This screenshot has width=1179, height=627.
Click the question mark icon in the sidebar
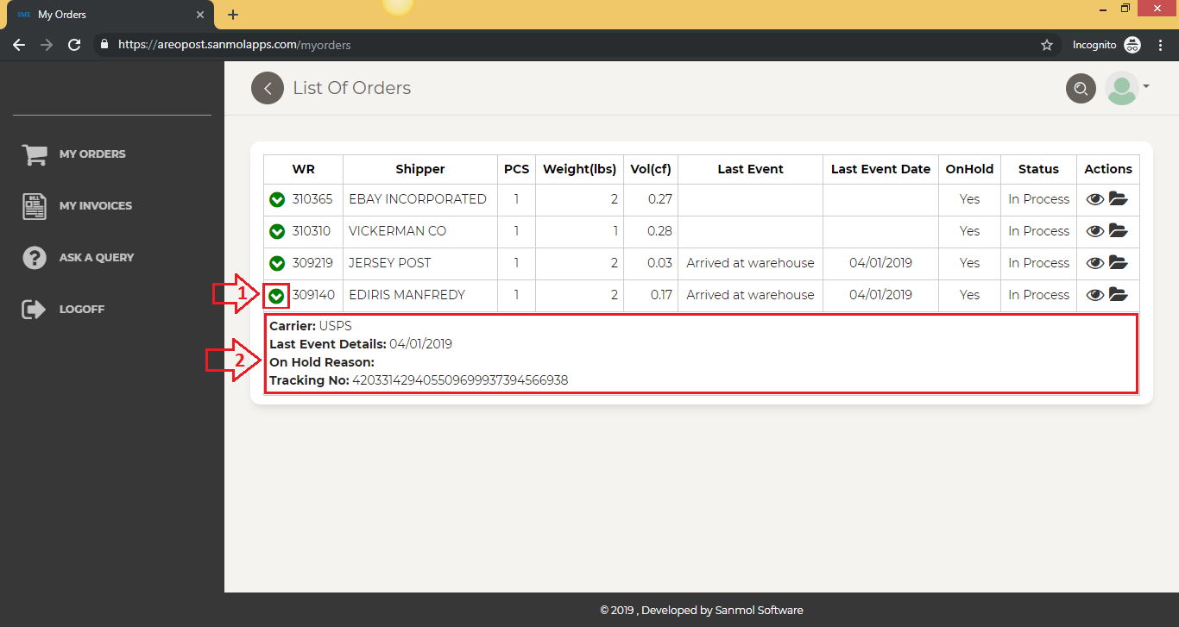(35, 257)
